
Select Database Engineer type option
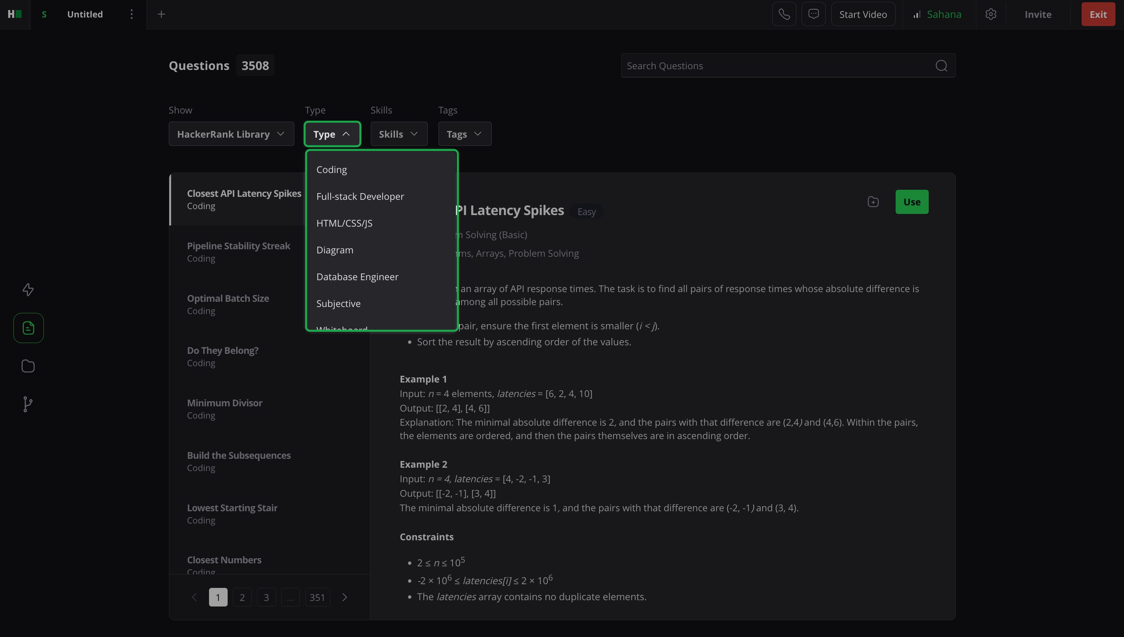tap(357, 277)
